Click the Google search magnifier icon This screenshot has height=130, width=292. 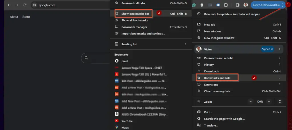pos(86,58)
